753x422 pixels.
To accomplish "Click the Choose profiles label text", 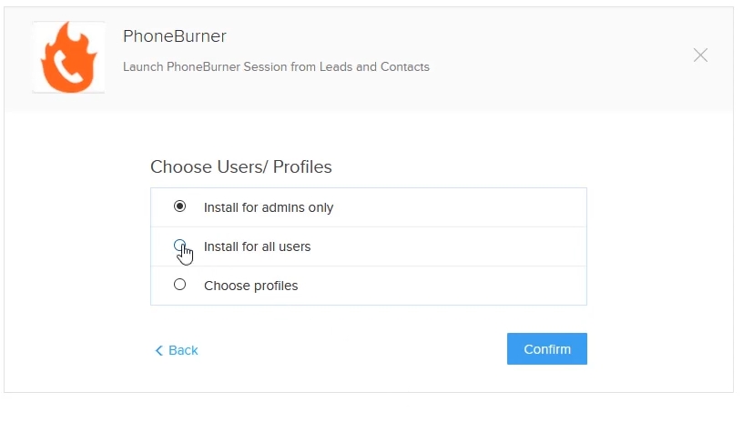I will pyautogui.click(x=250, y=286).
